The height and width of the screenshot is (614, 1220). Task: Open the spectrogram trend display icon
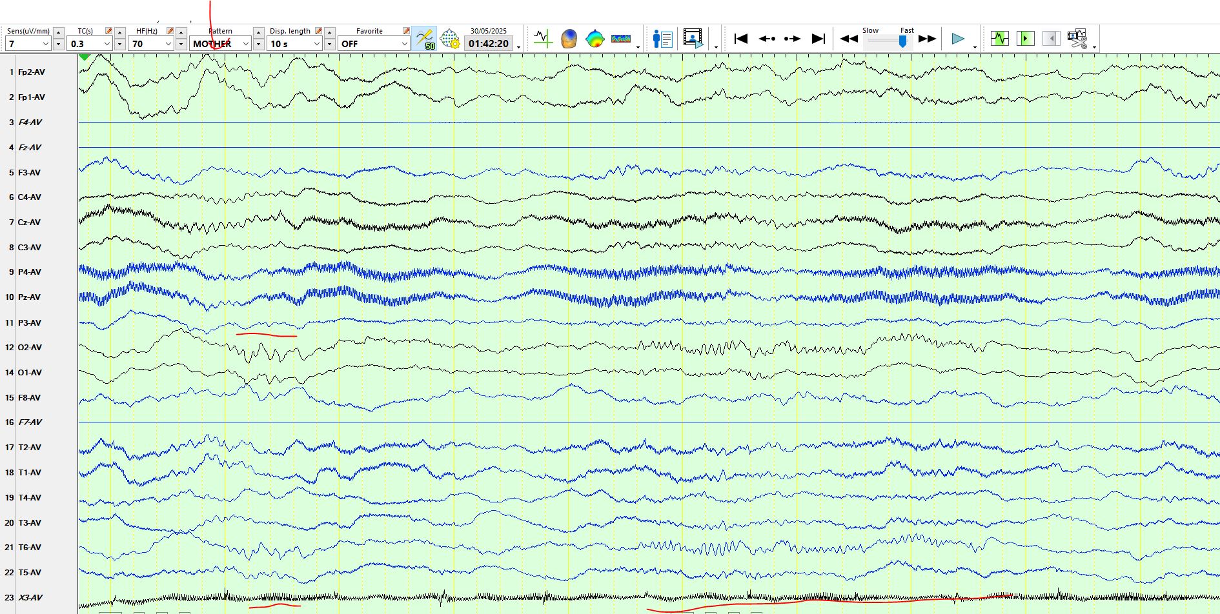(620, 39)
